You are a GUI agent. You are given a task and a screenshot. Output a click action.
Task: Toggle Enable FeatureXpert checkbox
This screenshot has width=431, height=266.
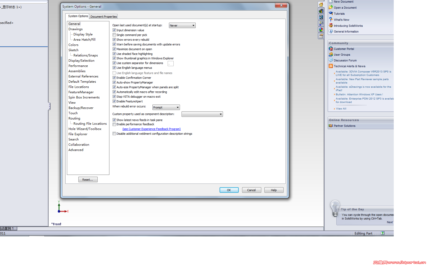point(114,101)
